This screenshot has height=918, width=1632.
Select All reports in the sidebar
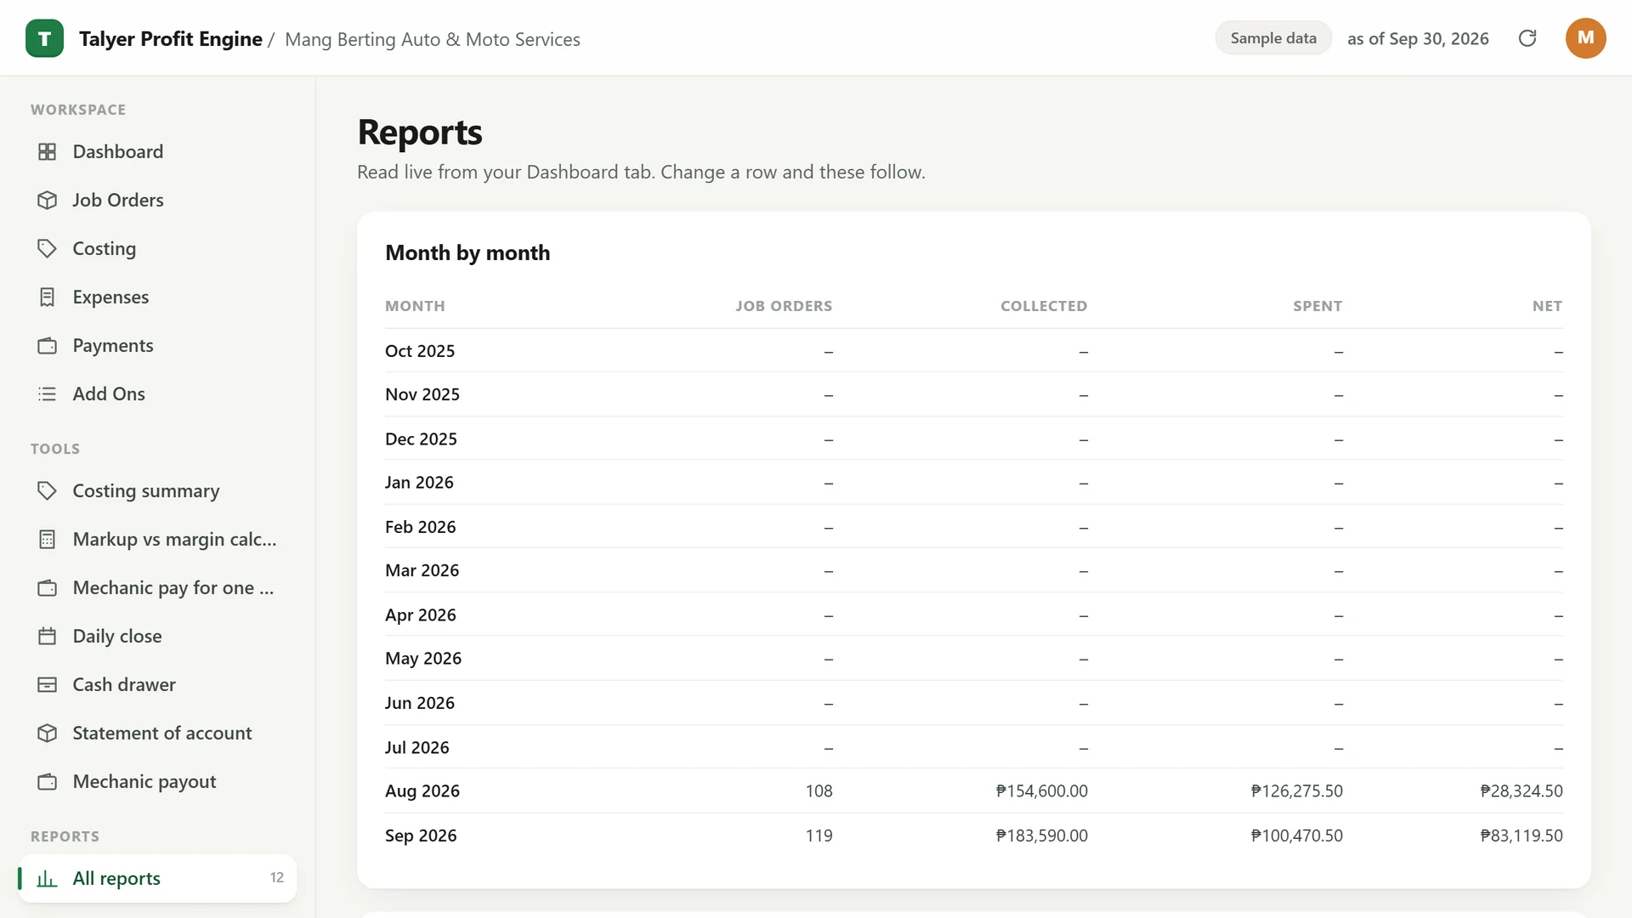pos(157,878)
